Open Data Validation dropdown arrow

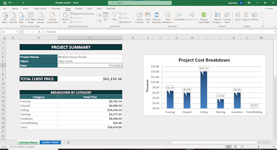(x=172, y=22)
